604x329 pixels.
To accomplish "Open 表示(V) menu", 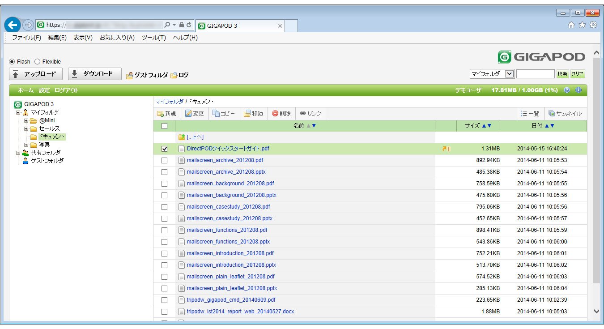I will point(83,38).
